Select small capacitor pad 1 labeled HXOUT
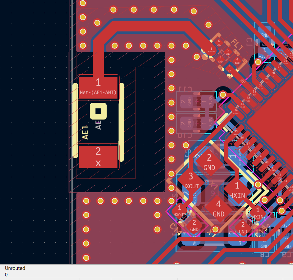The height and width of the screenshot is (280, 293). 179,210
